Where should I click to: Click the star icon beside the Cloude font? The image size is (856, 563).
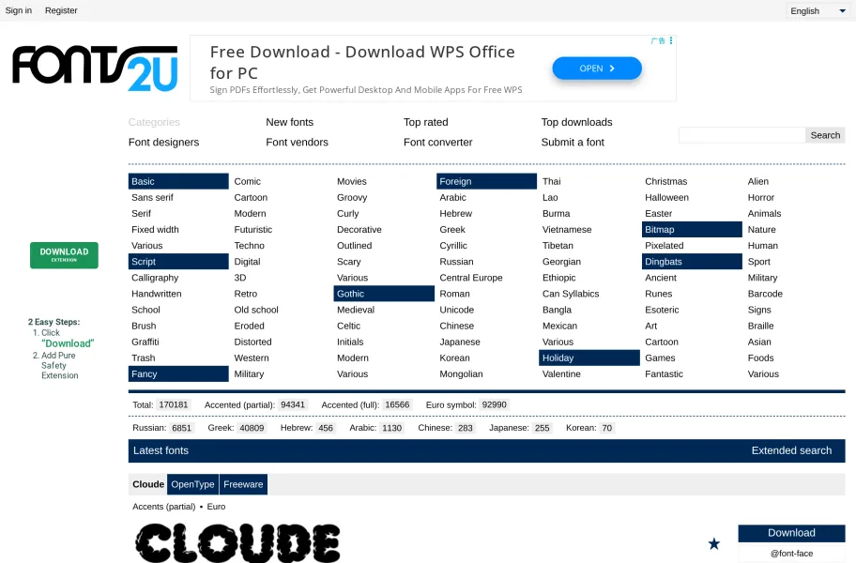click(714, 543)
